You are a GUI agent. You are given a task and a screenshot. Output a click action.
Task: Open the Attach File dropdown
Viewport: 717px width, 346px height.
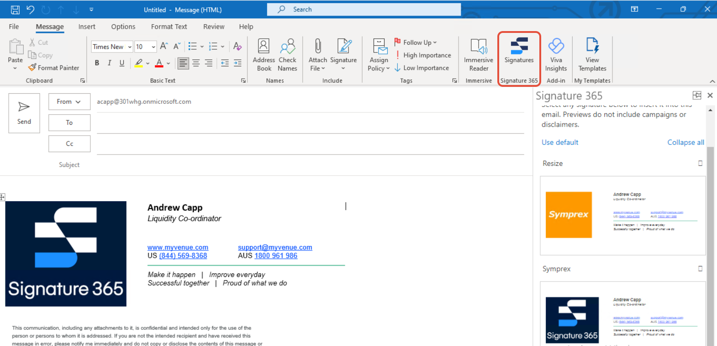[x=318, y=55]
